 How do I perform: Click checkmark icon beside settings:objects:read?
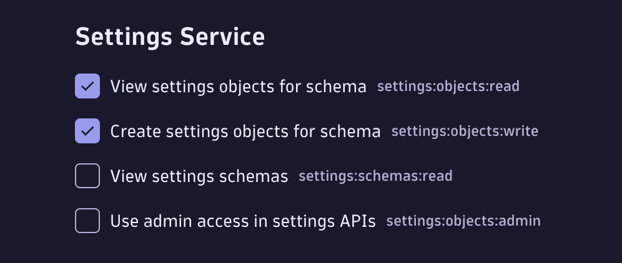coord(87,86)
